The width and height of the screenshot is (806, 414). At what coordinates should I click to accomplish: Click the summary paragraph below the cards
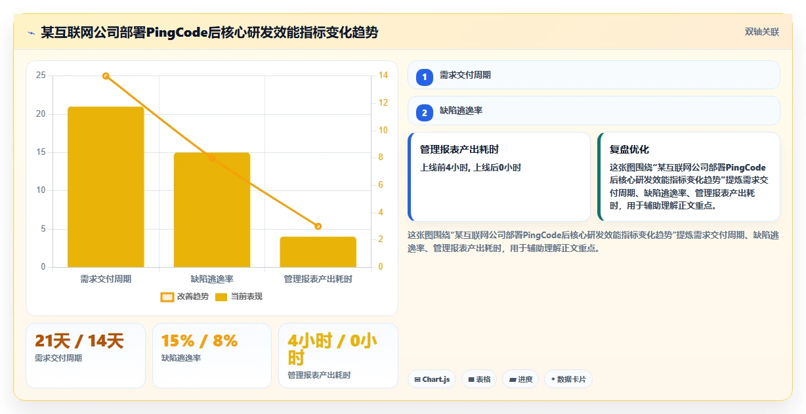point(593,241)
